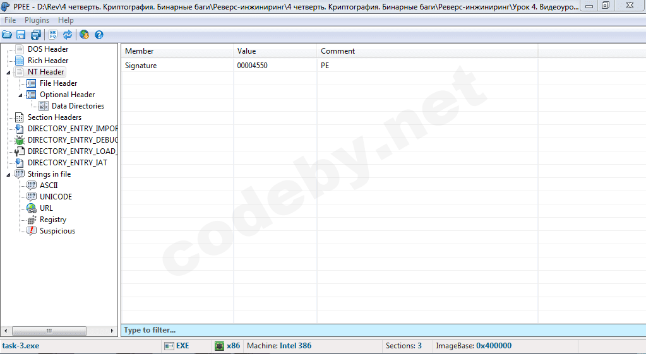Open the Help menu
This screenshot has height=354, width=646.
66,20
